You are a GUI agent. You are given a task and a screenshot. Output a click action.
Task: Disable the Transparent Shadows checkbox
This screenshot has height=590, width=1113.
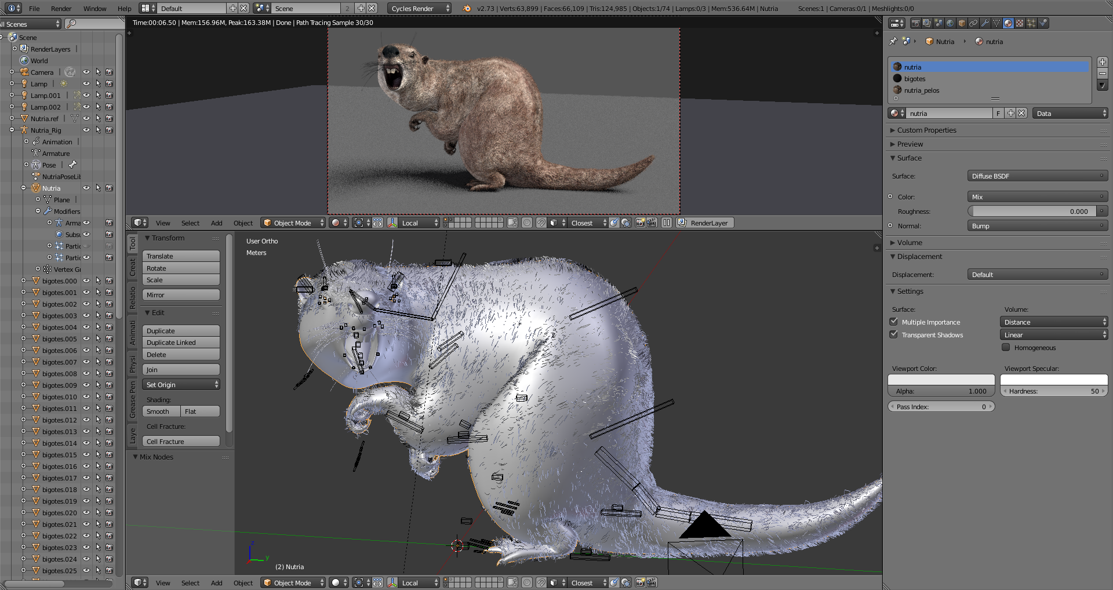894,334
